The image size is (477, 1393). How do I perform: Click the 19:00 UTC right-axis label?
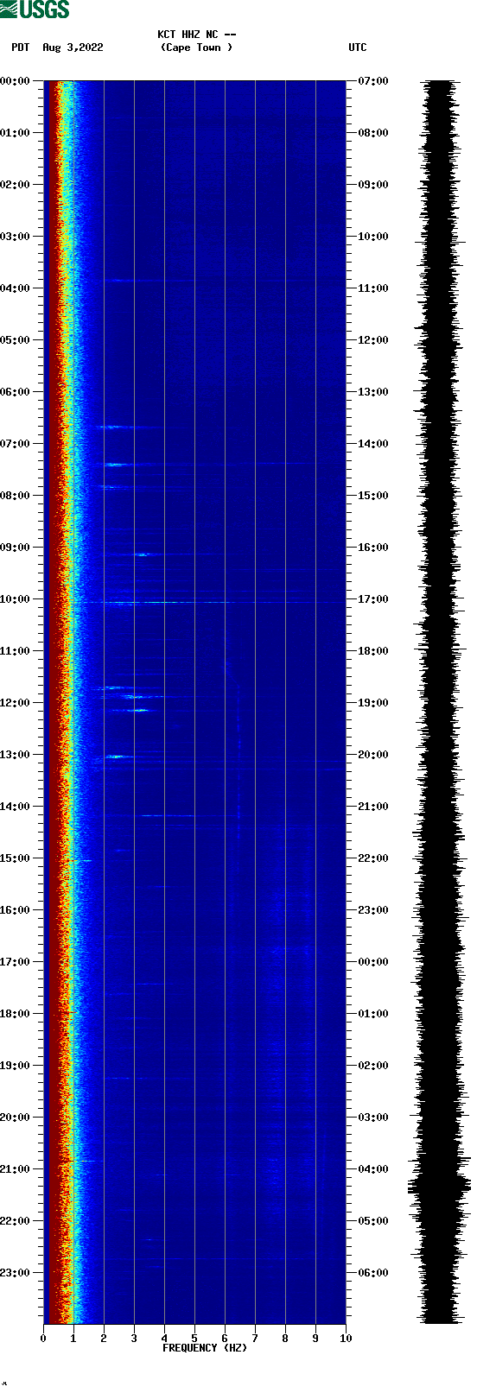pyautogui.click(x=373, y=703)
